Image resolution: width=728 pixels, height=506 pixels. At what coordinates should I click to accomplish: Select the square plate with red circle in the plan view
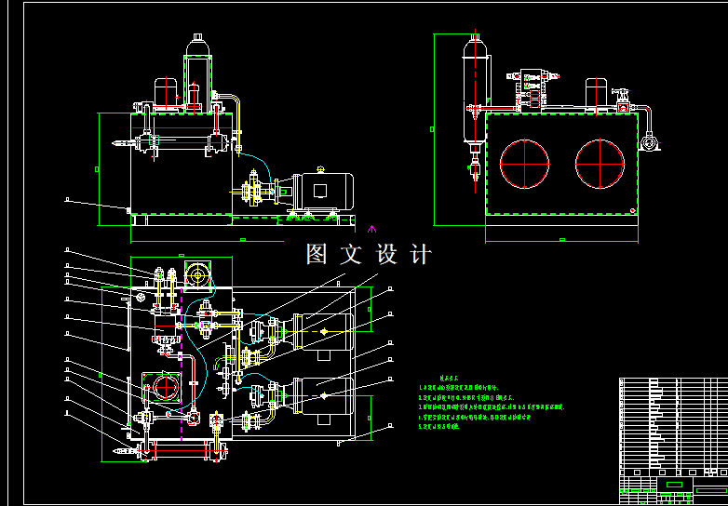(163, 387)
